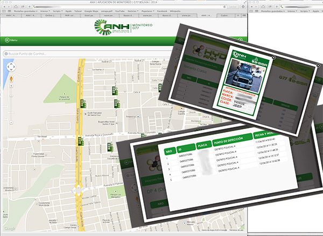Expand Pestañas guardadas in the second Safari window
Viewport: 323px width, 236px height.
click(x=272, y=11)
